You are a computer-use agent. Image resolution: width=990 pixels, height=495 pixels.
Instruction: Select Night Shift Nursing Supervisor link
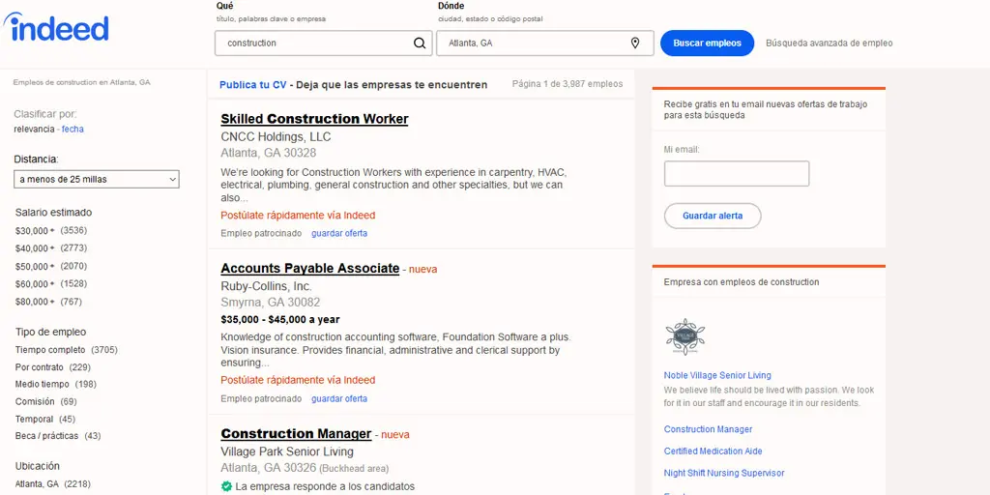pos(723,473)
